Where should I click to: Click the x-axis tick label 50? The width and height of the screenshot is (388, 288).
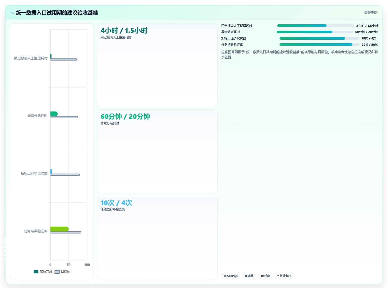pyautogui.click(x=69, y=265)
